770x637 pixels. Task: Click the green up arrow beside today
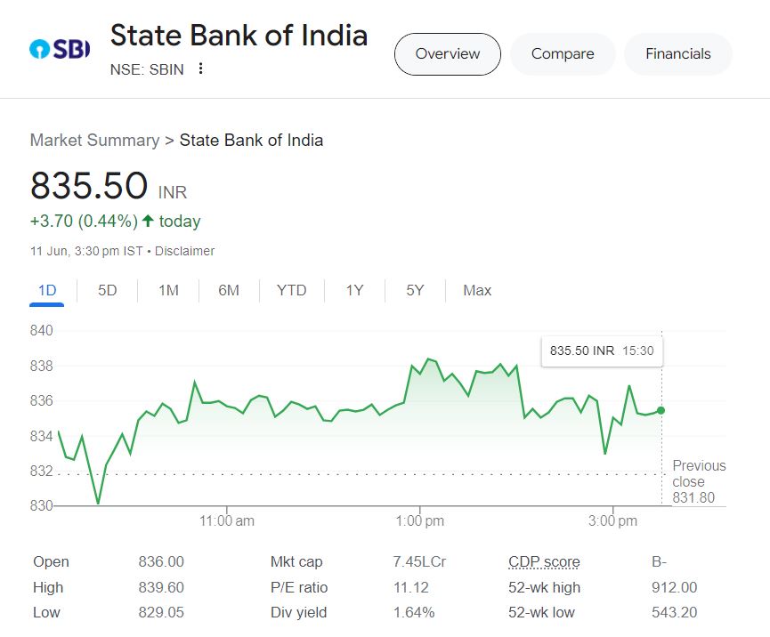[x=148, y=221]
